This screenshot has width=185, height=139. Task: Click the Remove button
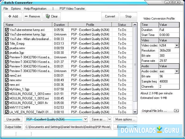(32, 16)
